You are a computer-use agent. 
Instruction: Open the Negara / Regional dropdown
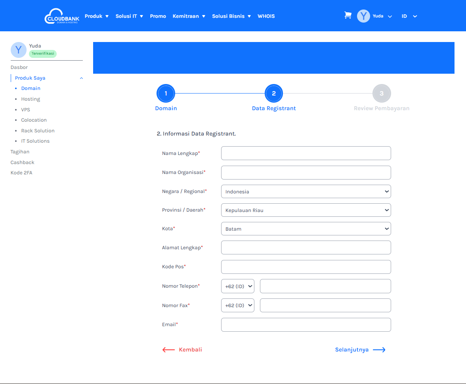pyautogui.click(x=306, y=191)
